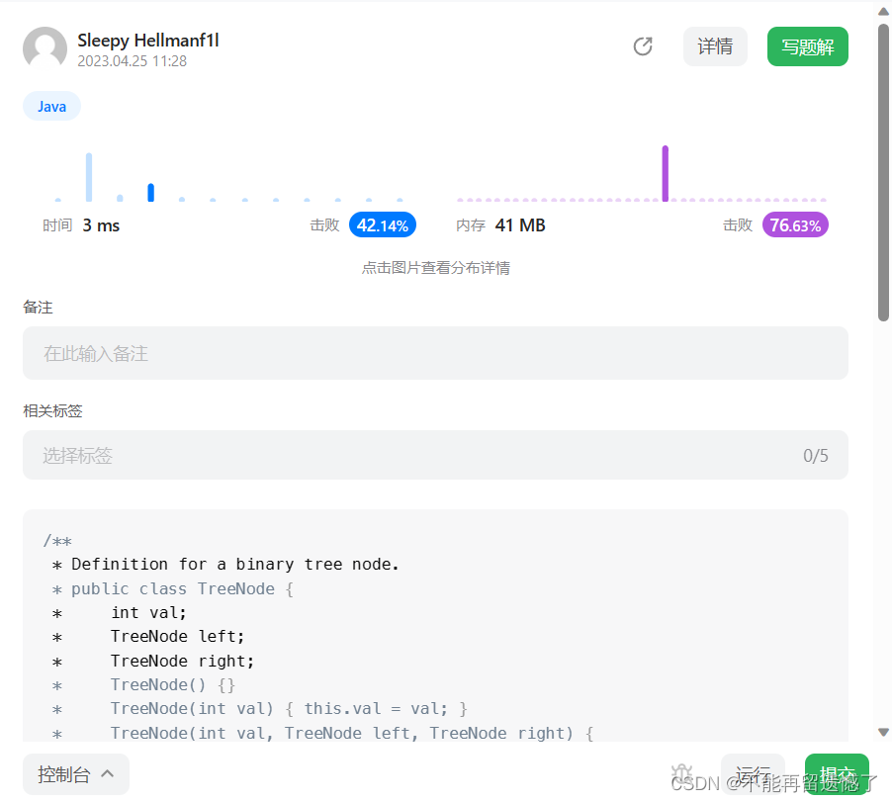Screen dimensions: 892x802
Task: Select the Java language tag
Action: (x=51, y=107)
